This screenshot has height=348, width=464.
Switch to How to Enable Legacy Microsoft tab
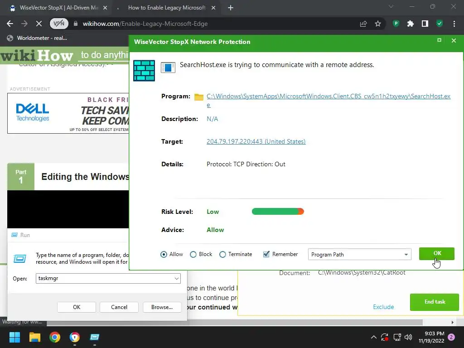(x=167, y=8)
